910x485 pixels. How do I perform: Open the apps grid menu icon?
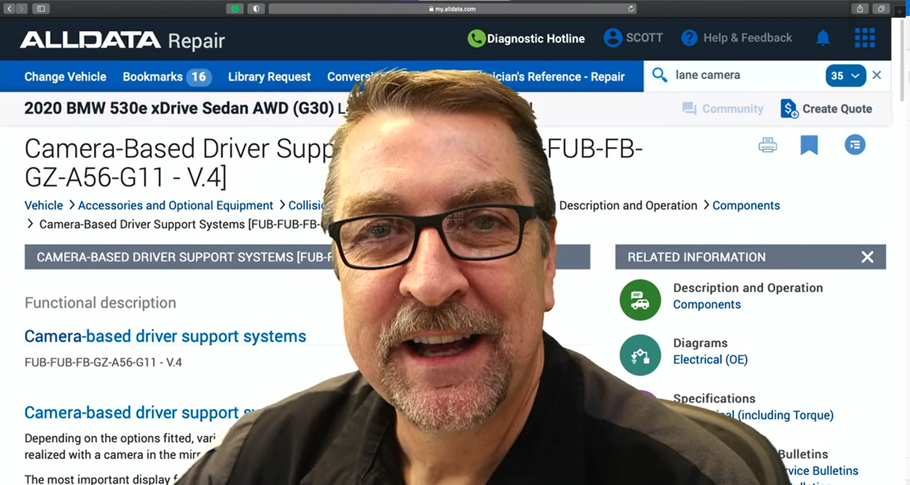[x=864, y=38]
